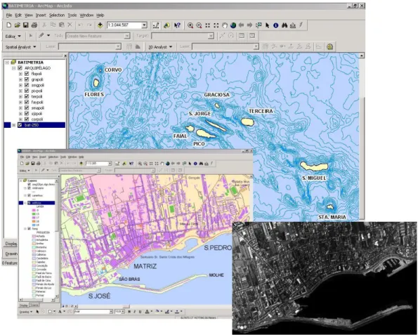Open the Editor dropdown menu
Viewport: 418px width, 335px height.
[x=13, y=36]
